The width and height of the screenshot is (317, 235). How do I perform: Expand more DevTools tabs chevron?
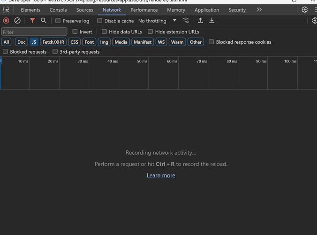[x=259, y=10]
